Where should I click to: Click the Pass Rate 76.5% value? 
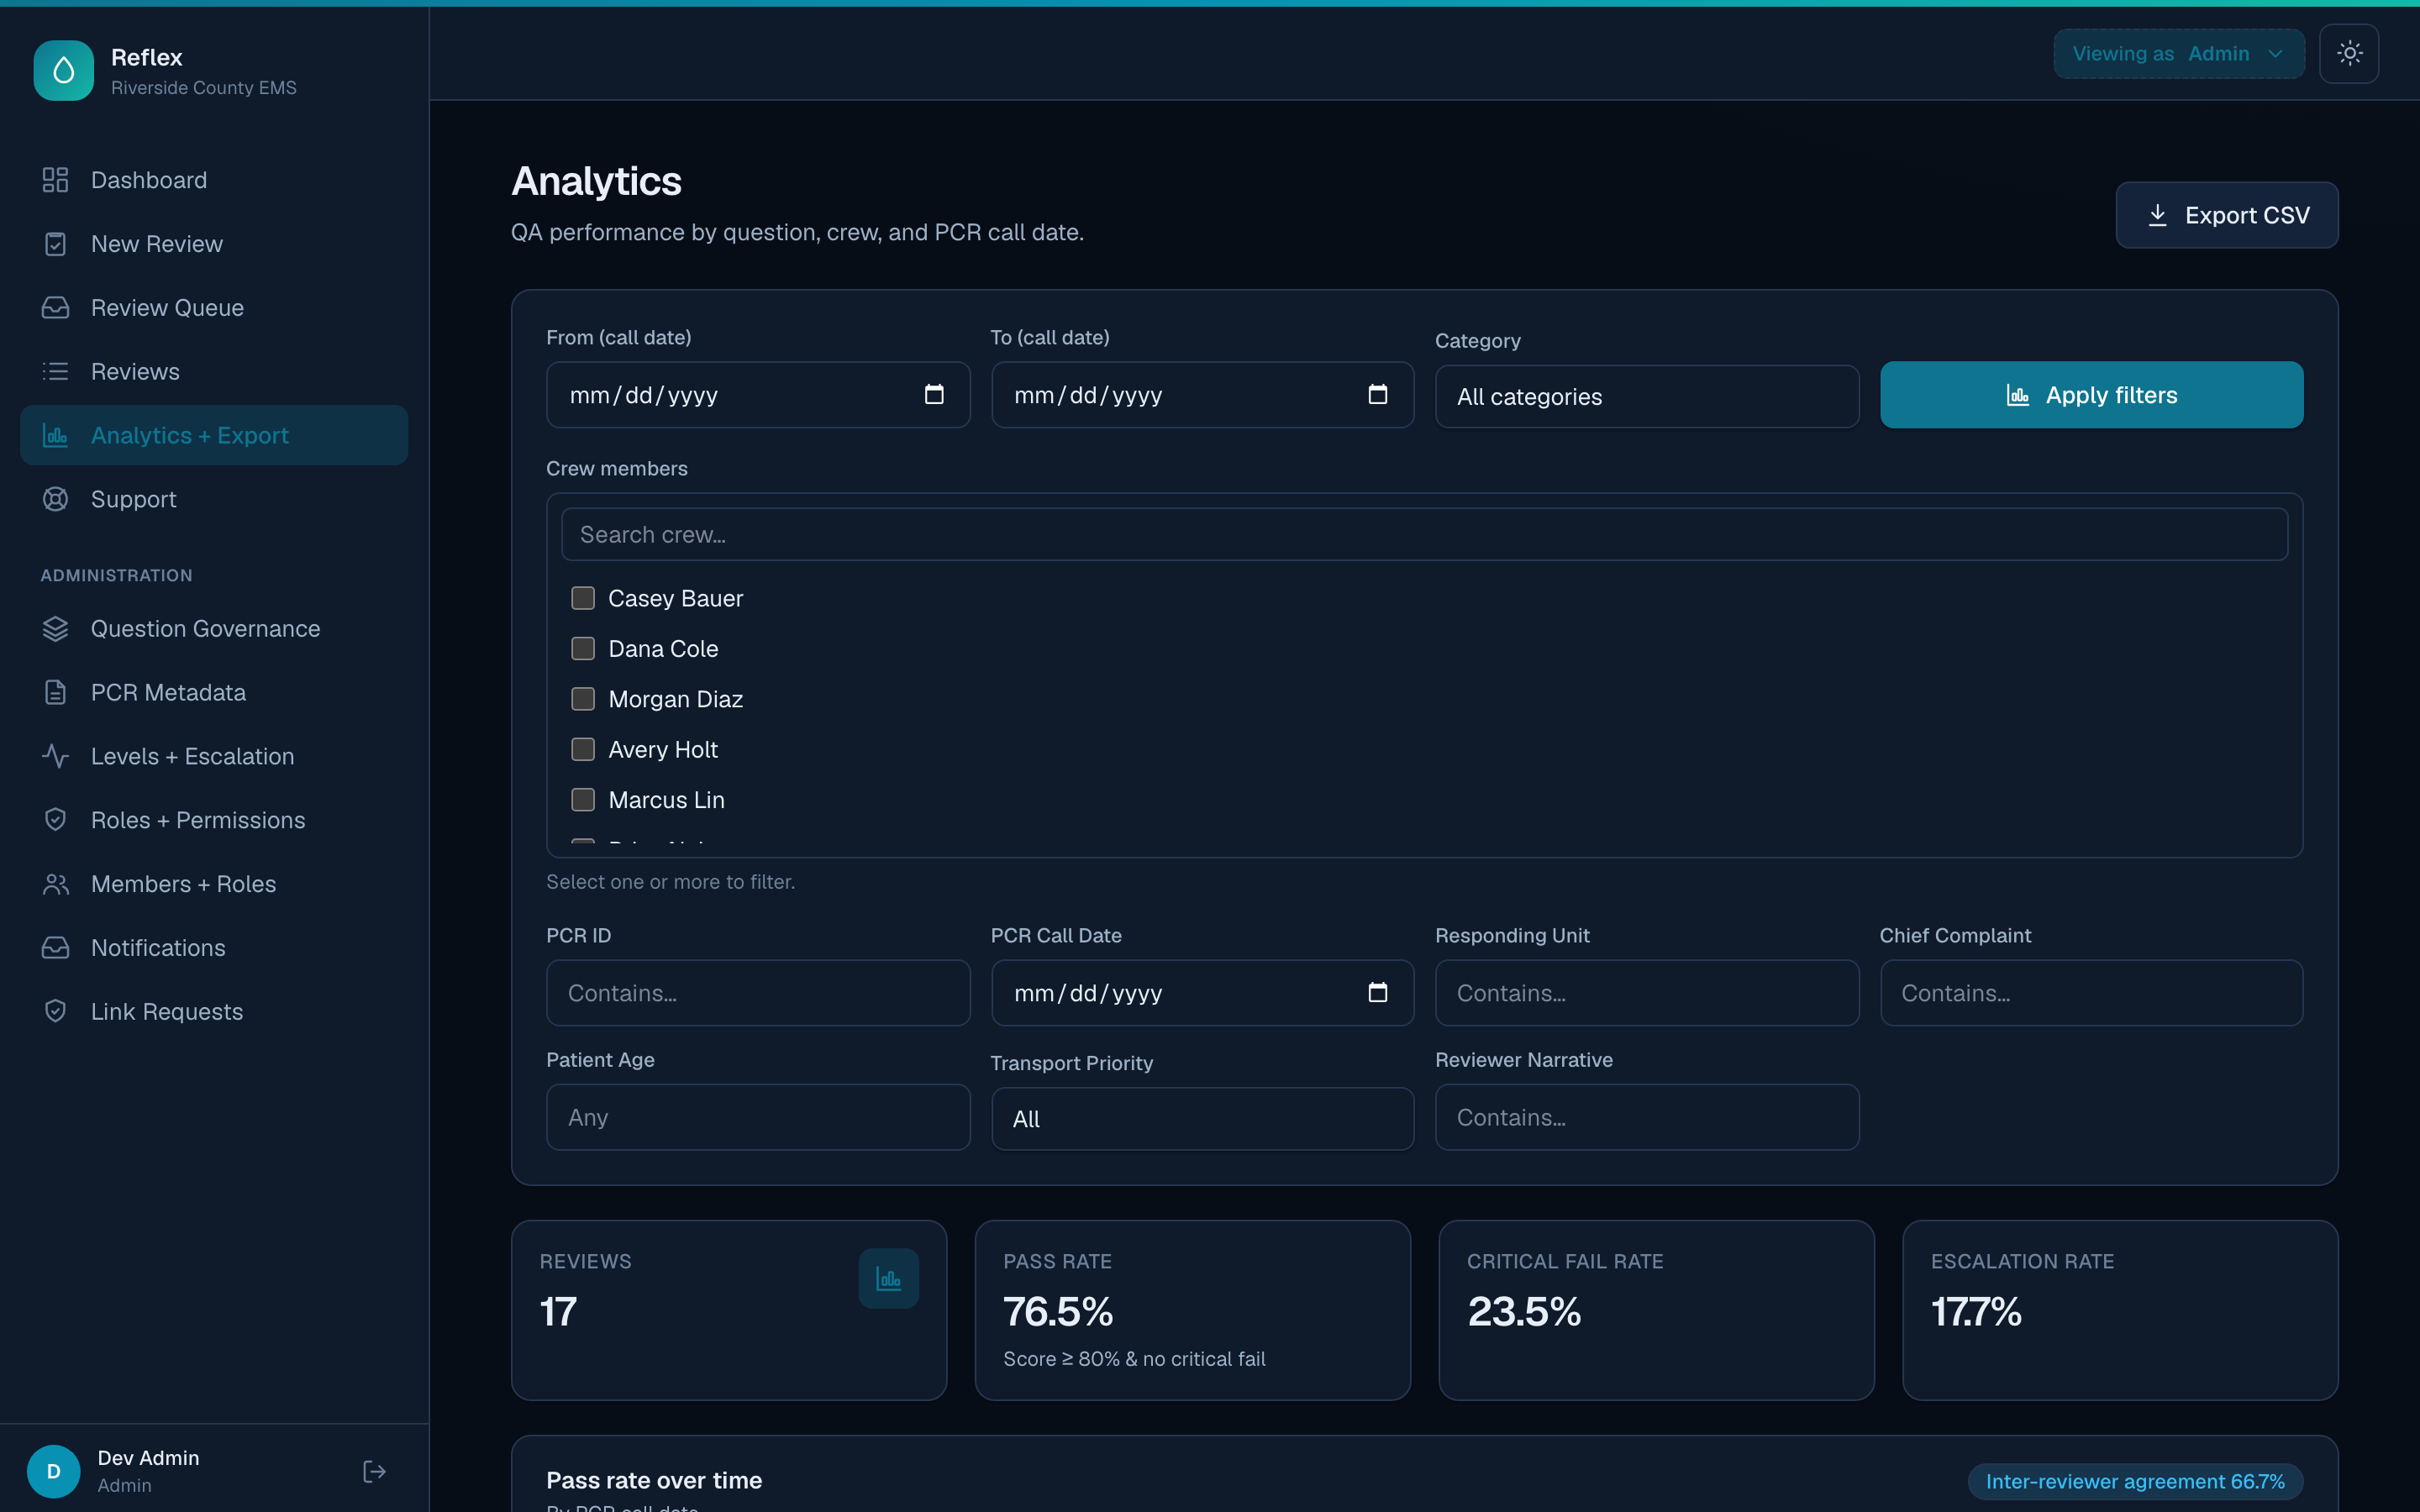[x=1058, y=1311]
